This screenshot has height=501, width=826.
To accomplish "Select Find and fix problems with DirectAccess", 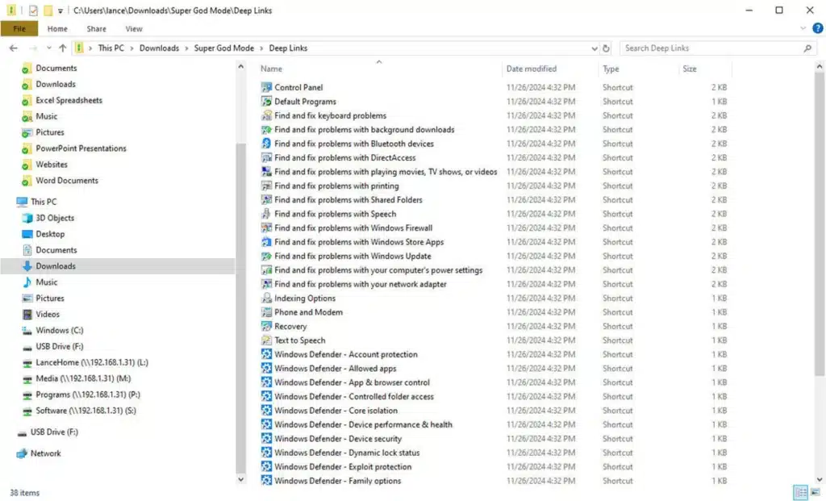I will tap(345, 158).
